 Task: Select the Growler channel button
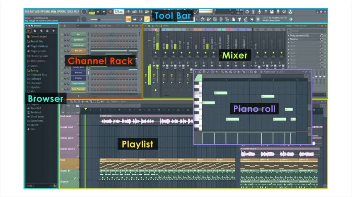(78, 78)
